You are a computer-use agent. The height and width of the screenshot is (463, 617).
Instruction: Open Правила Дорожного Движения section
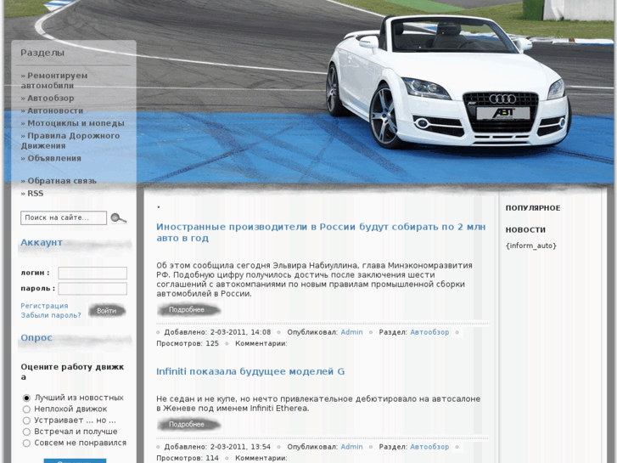[x=70, y=141]
